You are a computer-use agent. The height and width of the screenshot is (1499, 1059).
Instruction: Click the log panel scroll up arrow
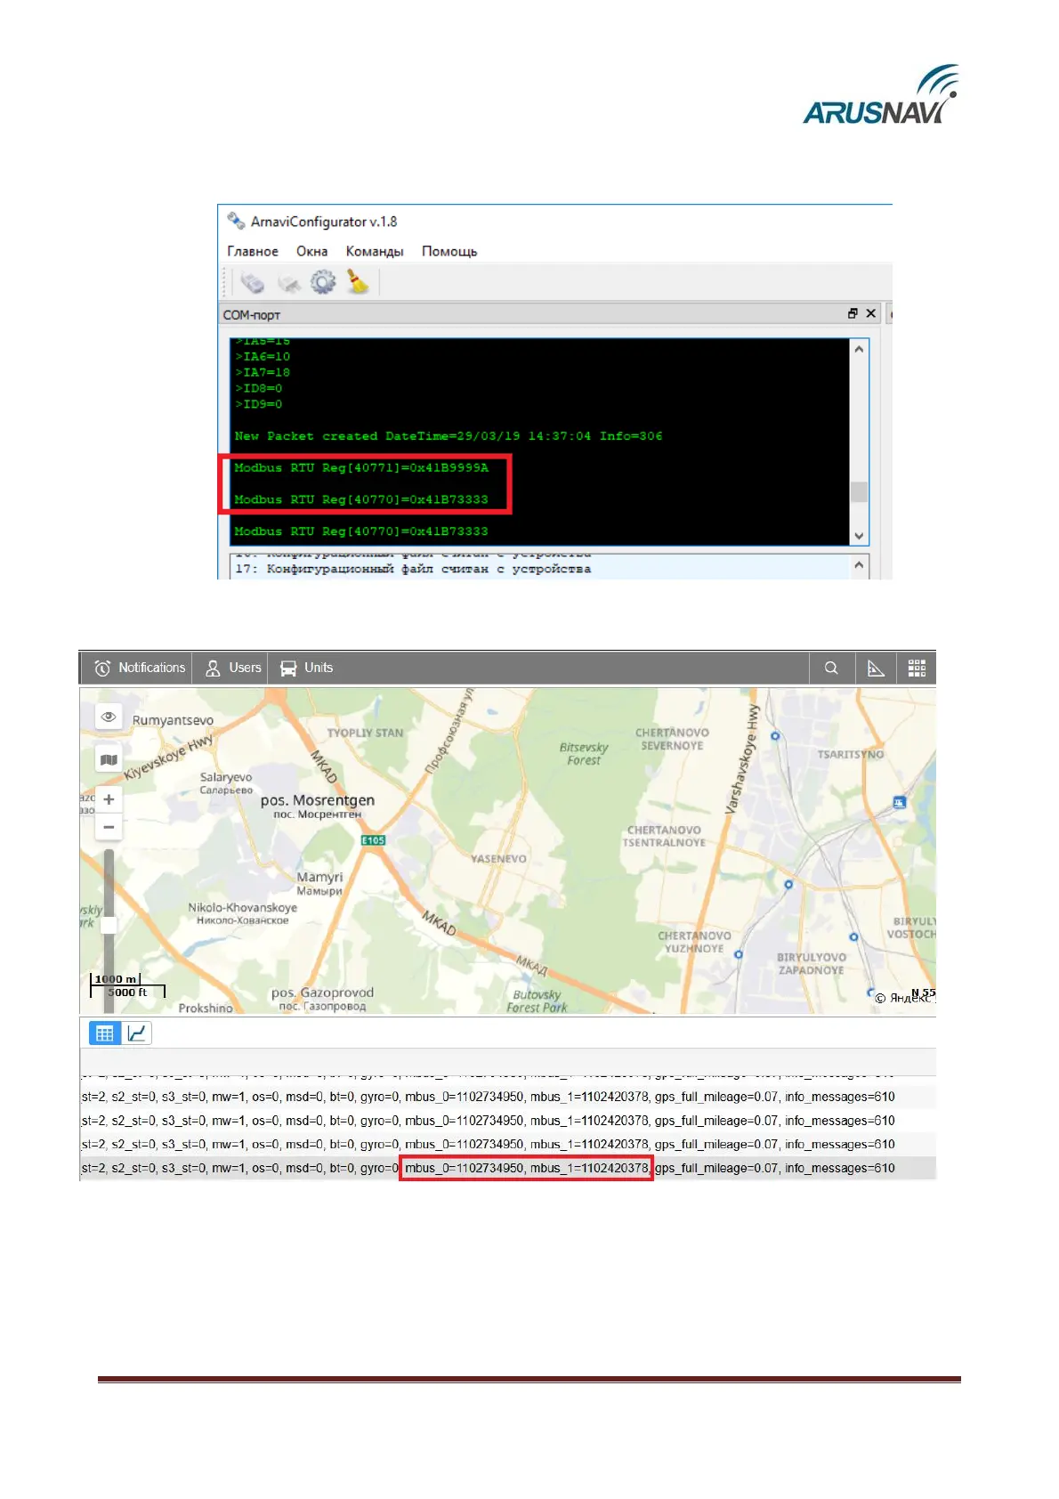[859, 564]
